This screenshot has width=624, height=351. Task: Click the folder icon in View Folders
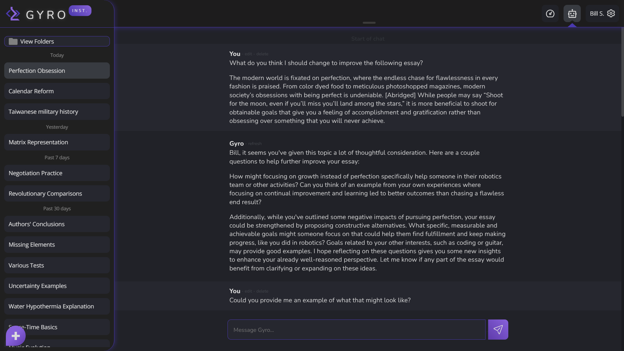tap(13, 41)
